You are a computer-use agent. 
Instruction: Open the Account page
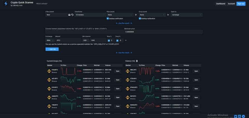pos(231,4)
